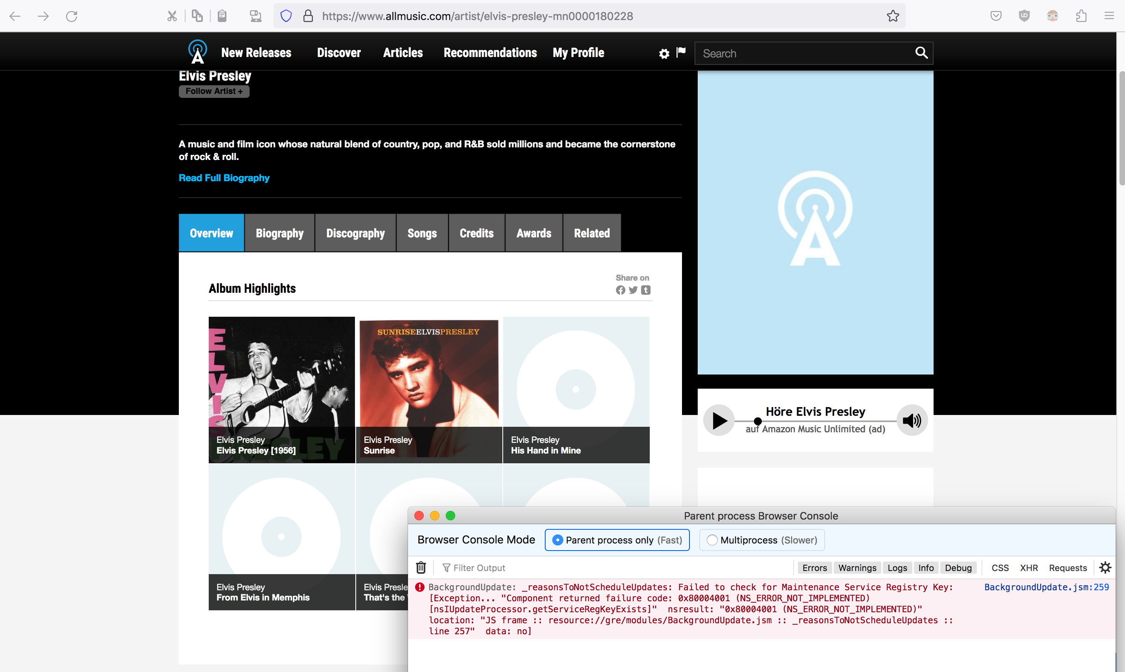The width and height of the screenshot is (1125, 672).
Task: Open the Firefox hamburger menu
Action: click(1109, 16)
